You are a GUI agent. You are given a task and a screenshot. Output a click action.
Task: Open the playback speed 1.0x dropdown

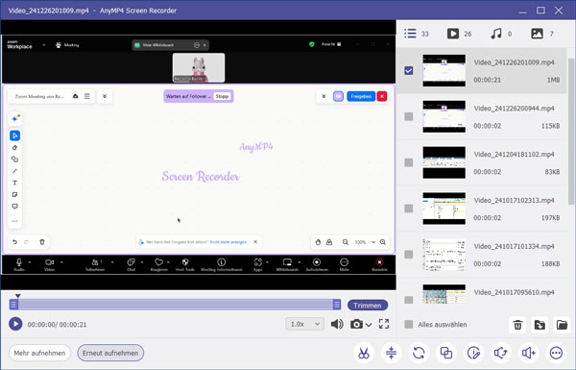click(x=305, y=324)
